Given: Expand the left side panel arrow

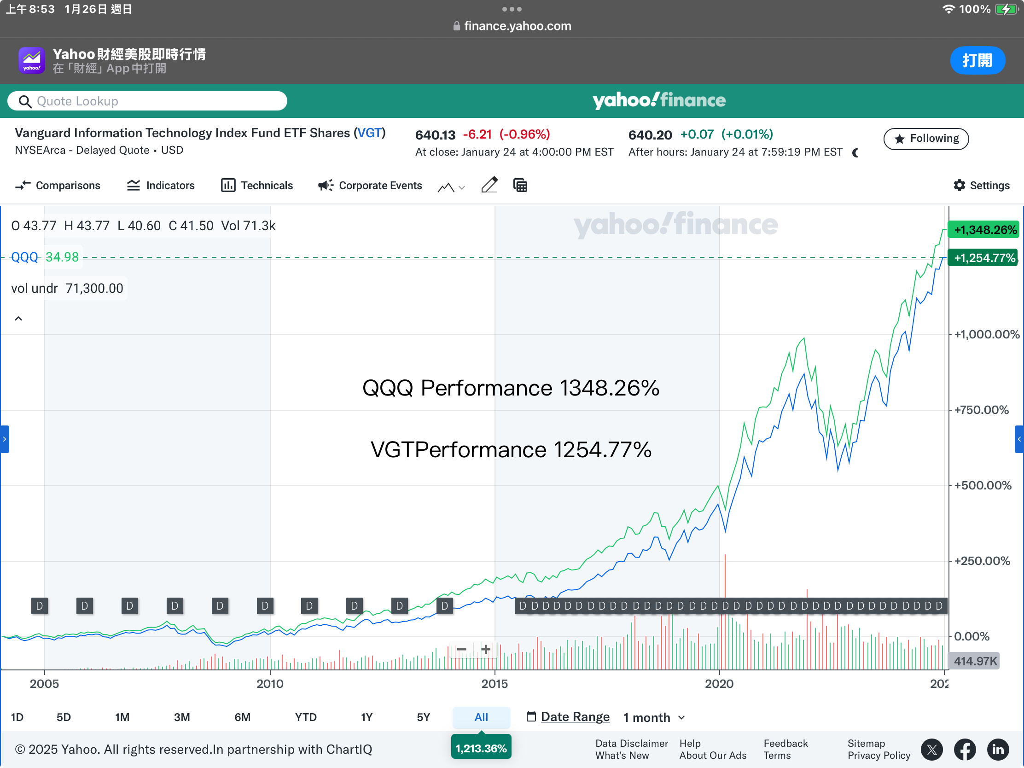Looking at the screenshot, I should 4,439.
